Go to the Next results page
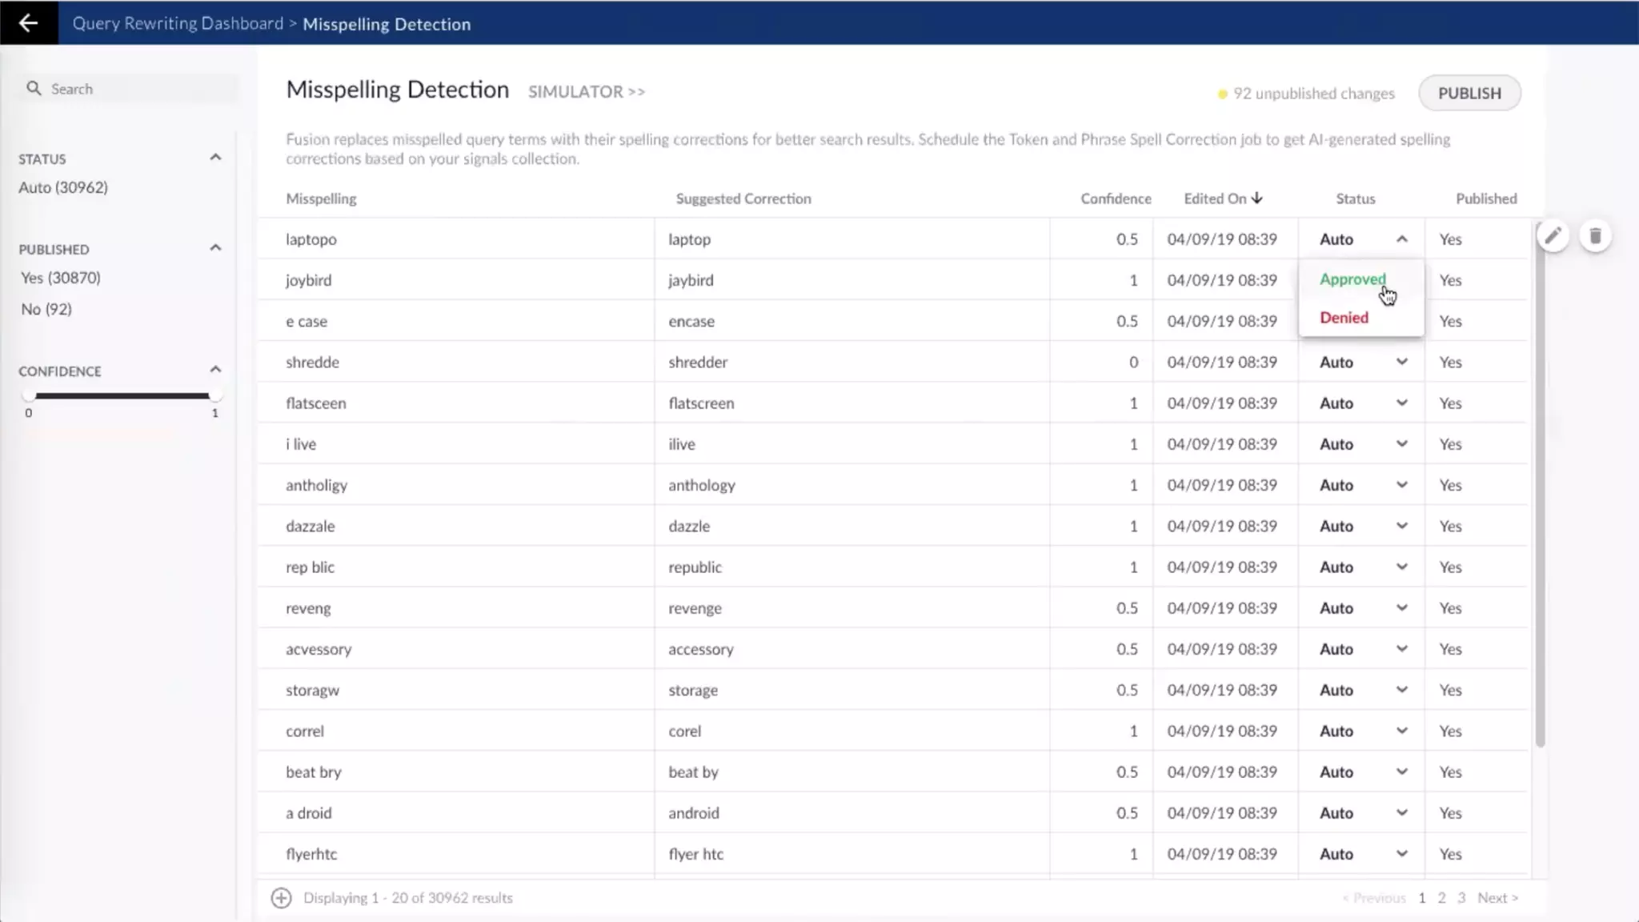Image resolution: width=1639 pixels, height=922 pixels. (x=1497, y=898)
